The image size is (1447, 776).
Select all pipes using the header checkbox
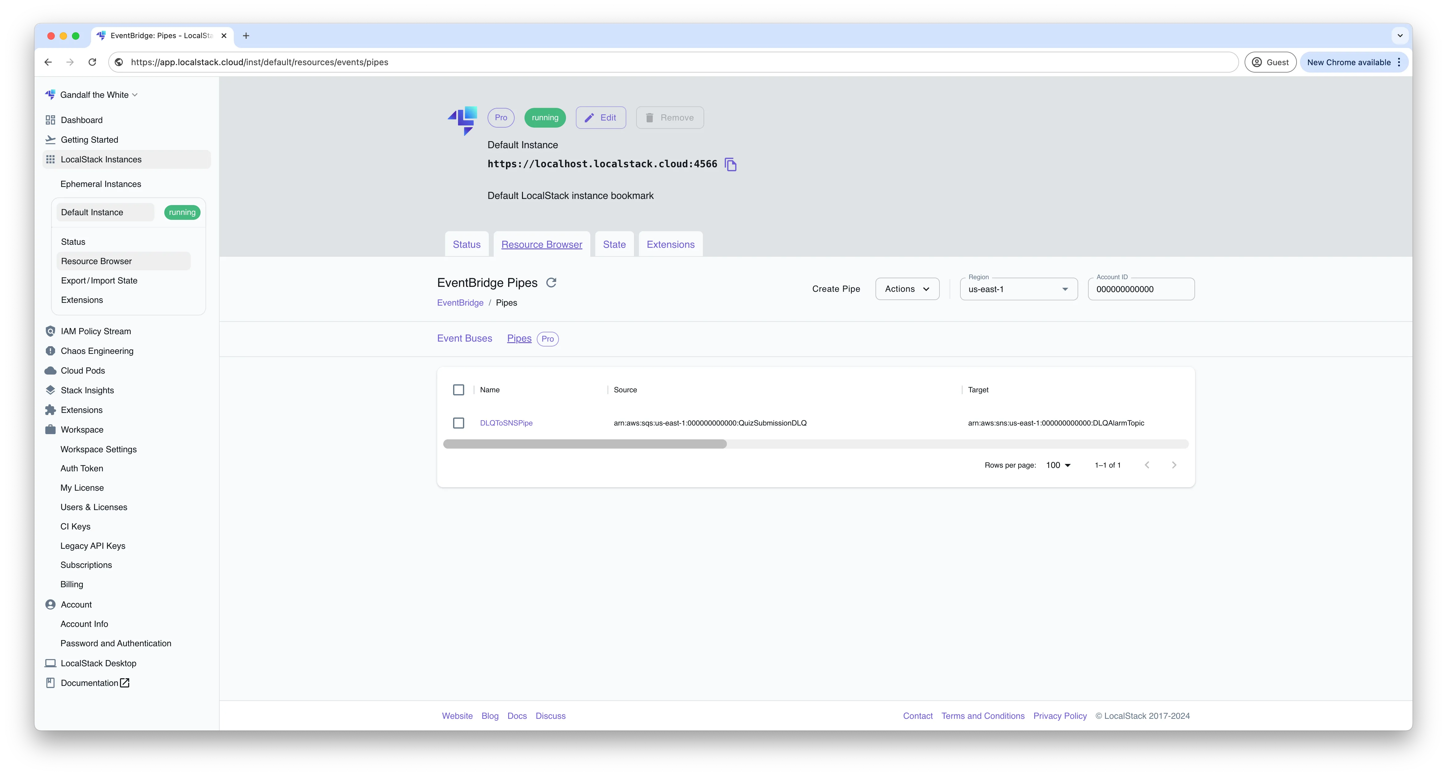[458, 389]
